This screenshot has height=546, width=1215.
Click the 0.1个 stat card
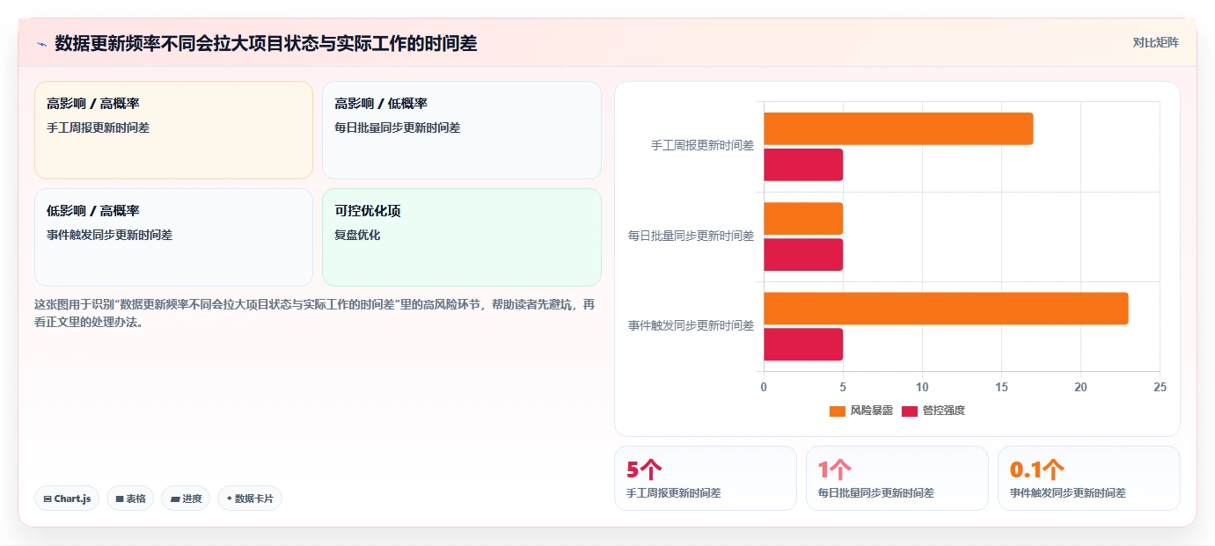click(x=1089, y=478)
